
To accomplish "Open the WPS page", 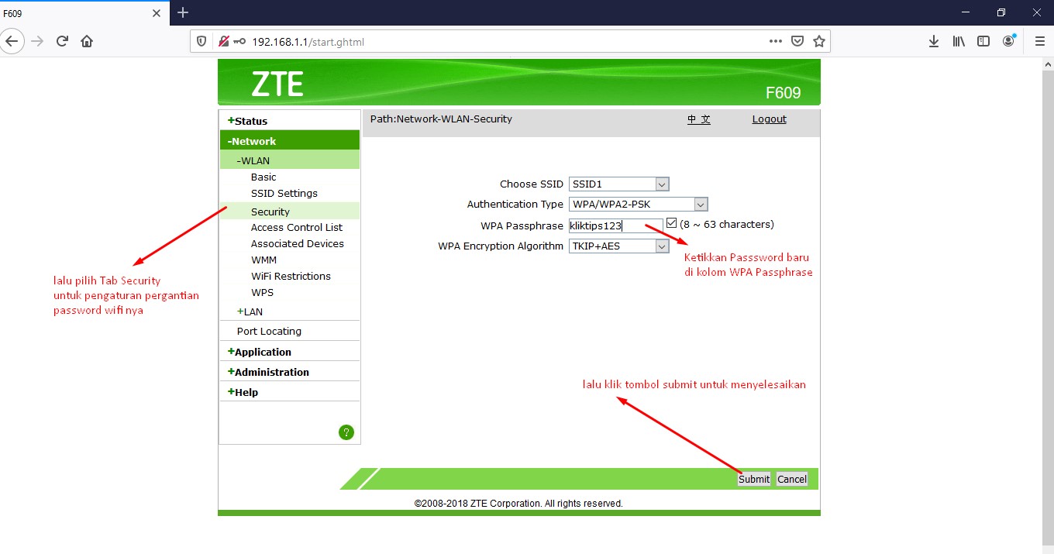I will [262, 293].
